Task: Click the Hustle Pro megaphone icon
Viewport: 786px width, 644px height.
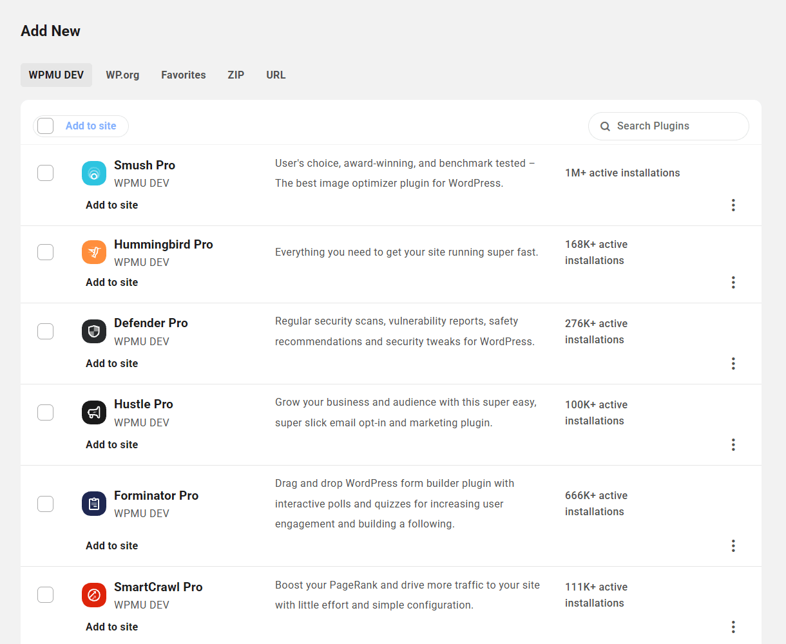Action: tap(94, 413)
